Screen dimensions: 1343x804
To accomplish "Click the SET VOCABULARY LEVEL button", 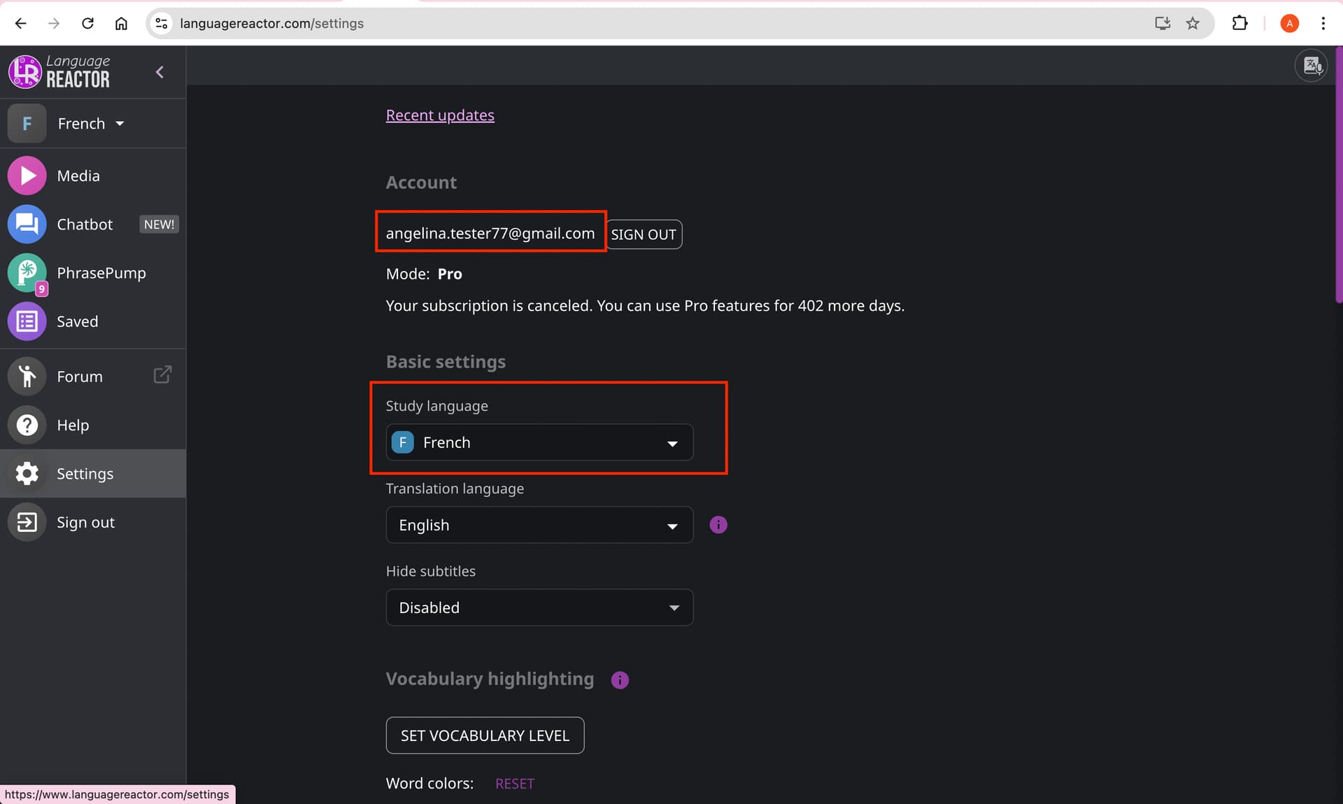I will click(x=485, y=735).
